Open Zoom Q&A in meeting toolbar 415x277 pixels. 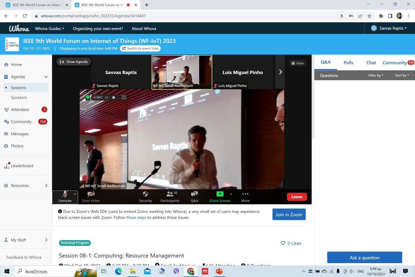click(x=194, y=197)
